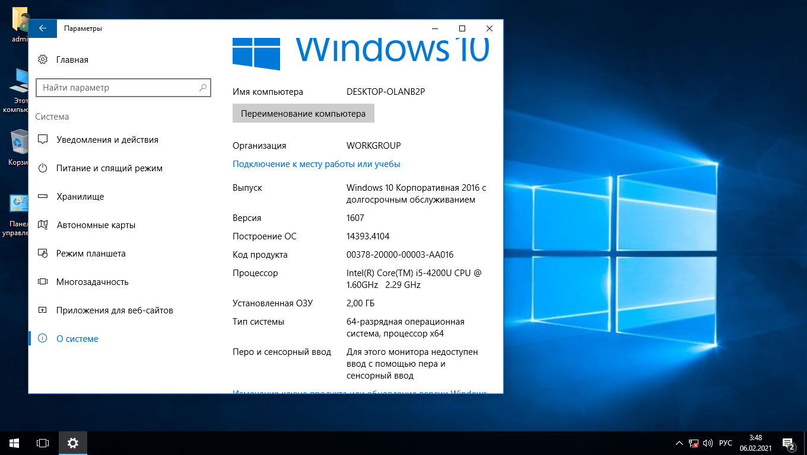Click the 64-разрядная операционная система value
Image resolution: width=807 pixels, height=455 pixels.
click(405, 328)
